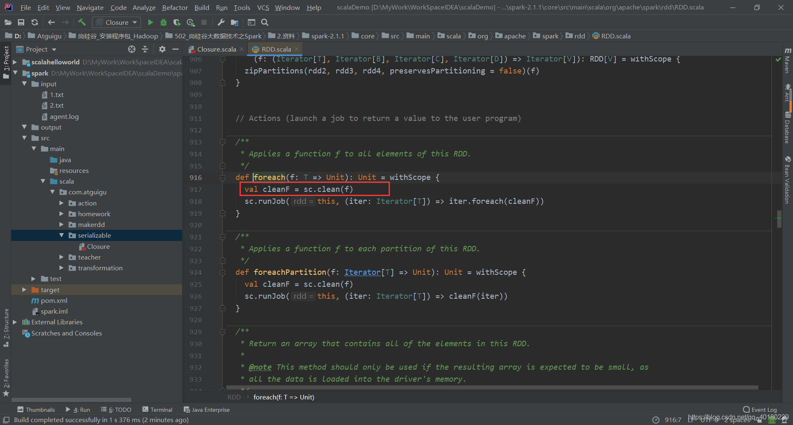The image size is (793, 425).
Task: Navigate forward with the right arrow icon
Action: (65, 22)
